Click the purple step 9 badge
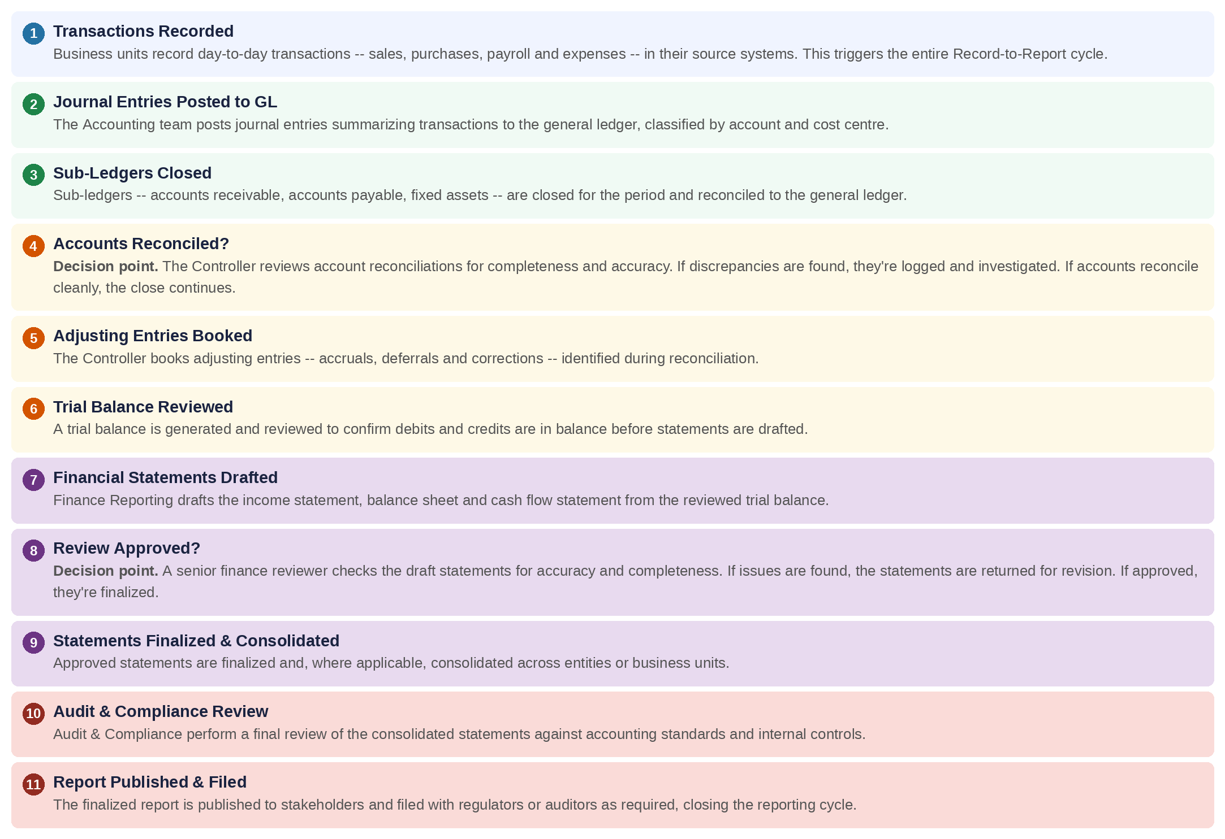Image resolution: width=1225 pixels, height=839 pixels. tap(33, 642)
